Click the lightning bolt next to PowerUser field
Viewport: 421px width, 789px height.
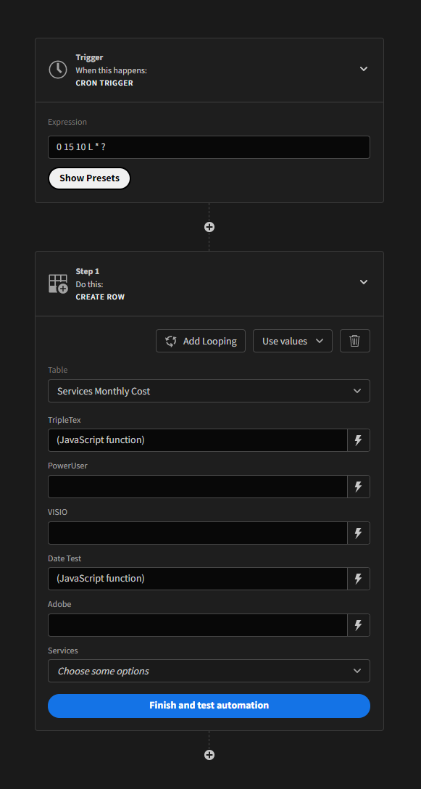point(358,486)
